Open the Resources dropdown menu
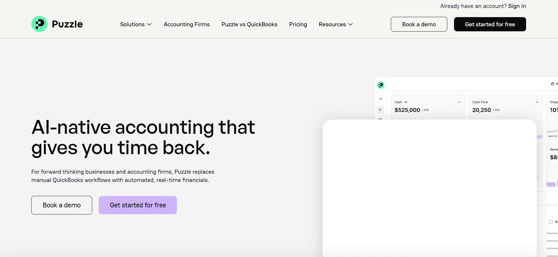Image resolution: width=558 pixels, height=257 pixels. (336, 24)
